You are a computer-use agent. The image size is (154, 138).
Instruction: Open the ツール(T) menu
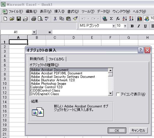coord(88,12)
